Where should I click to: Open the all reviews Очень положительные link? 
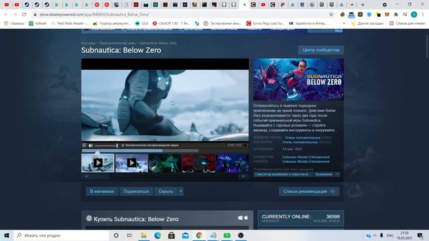(300, 142)
